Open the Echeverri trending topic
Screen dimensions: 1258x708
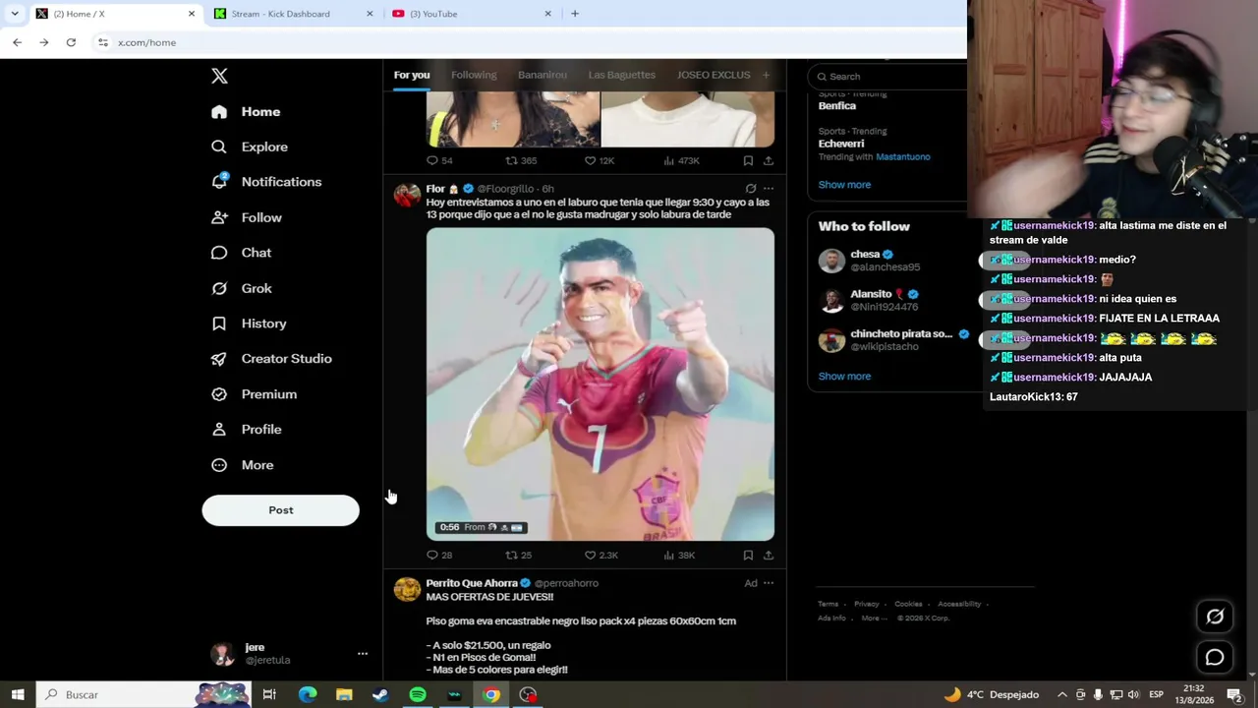point(841,144)
